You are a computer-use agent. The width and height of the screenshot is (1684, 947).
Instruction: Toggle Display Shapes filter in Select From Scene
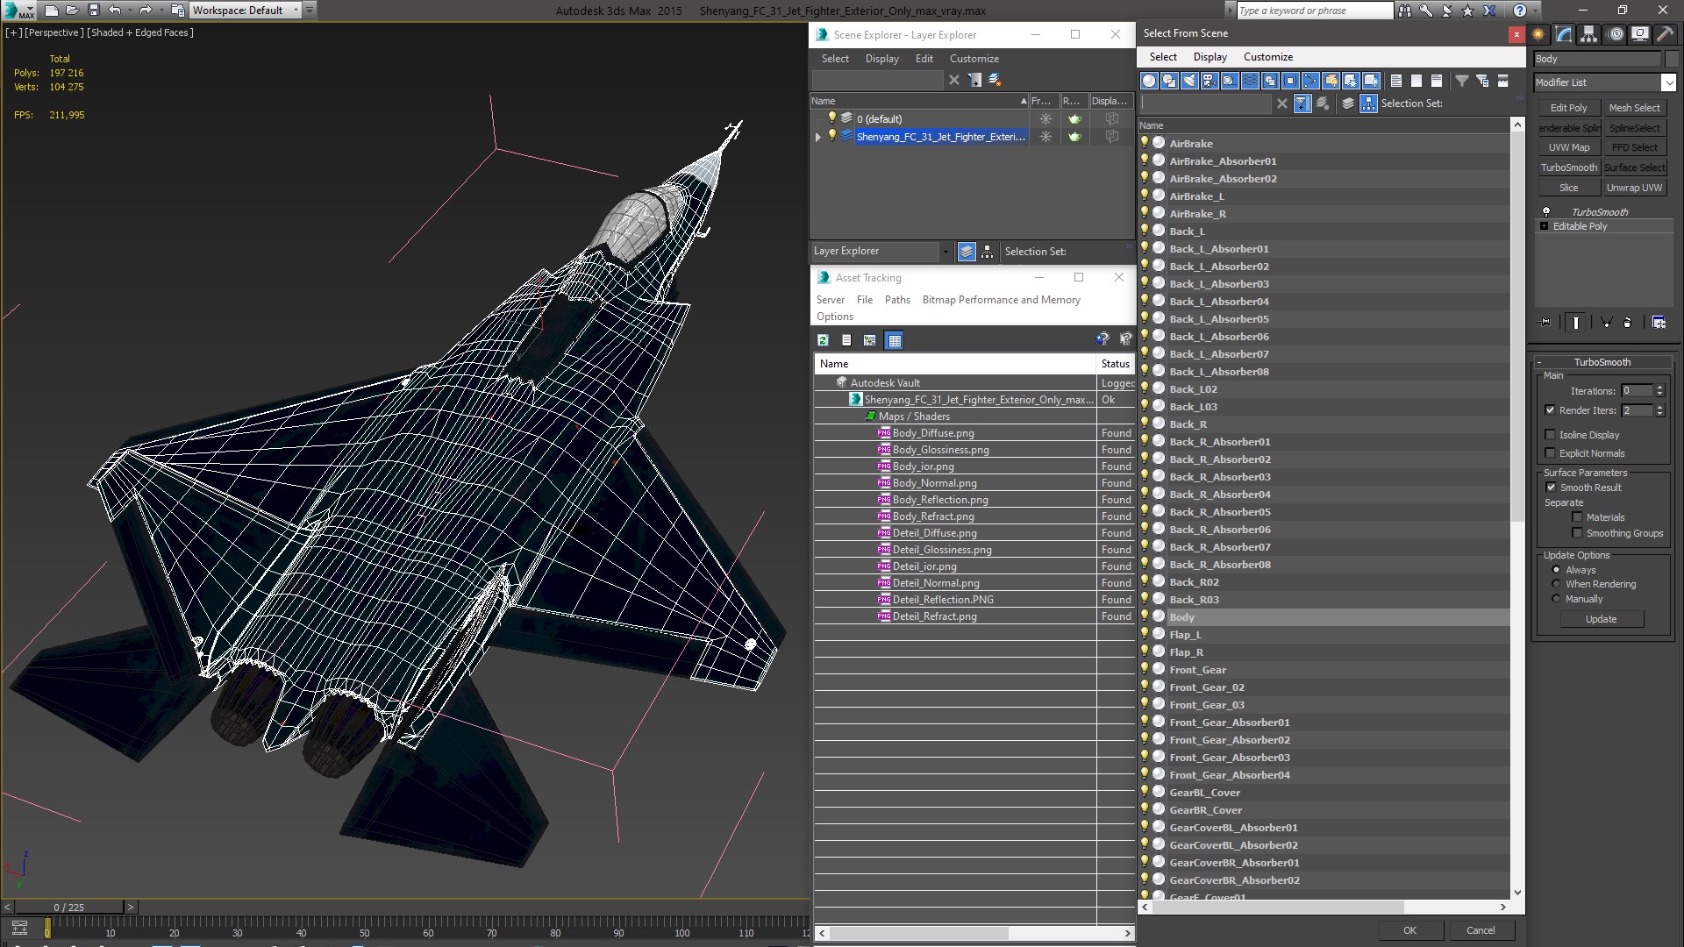[x=1169, y=81]
